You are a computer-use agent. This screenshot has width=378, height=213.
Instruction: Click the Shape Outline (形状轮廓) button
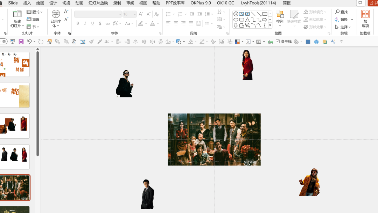click(315, 20)
